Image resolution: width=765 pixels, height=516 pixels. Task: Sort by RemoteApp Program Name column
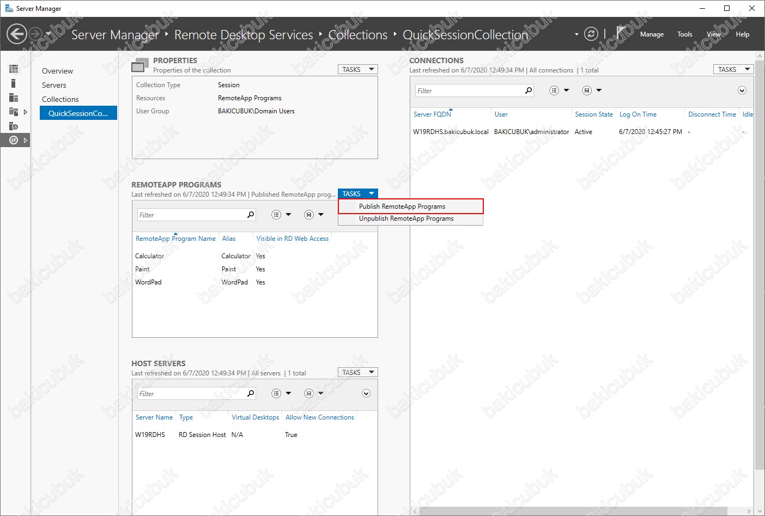pyautogui.click(x=175, y=239)
